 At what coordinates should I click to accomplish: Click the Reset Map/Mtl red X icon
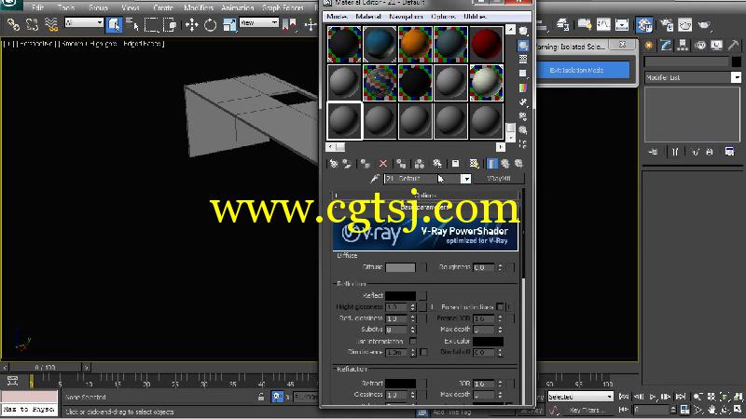(382, 164)
